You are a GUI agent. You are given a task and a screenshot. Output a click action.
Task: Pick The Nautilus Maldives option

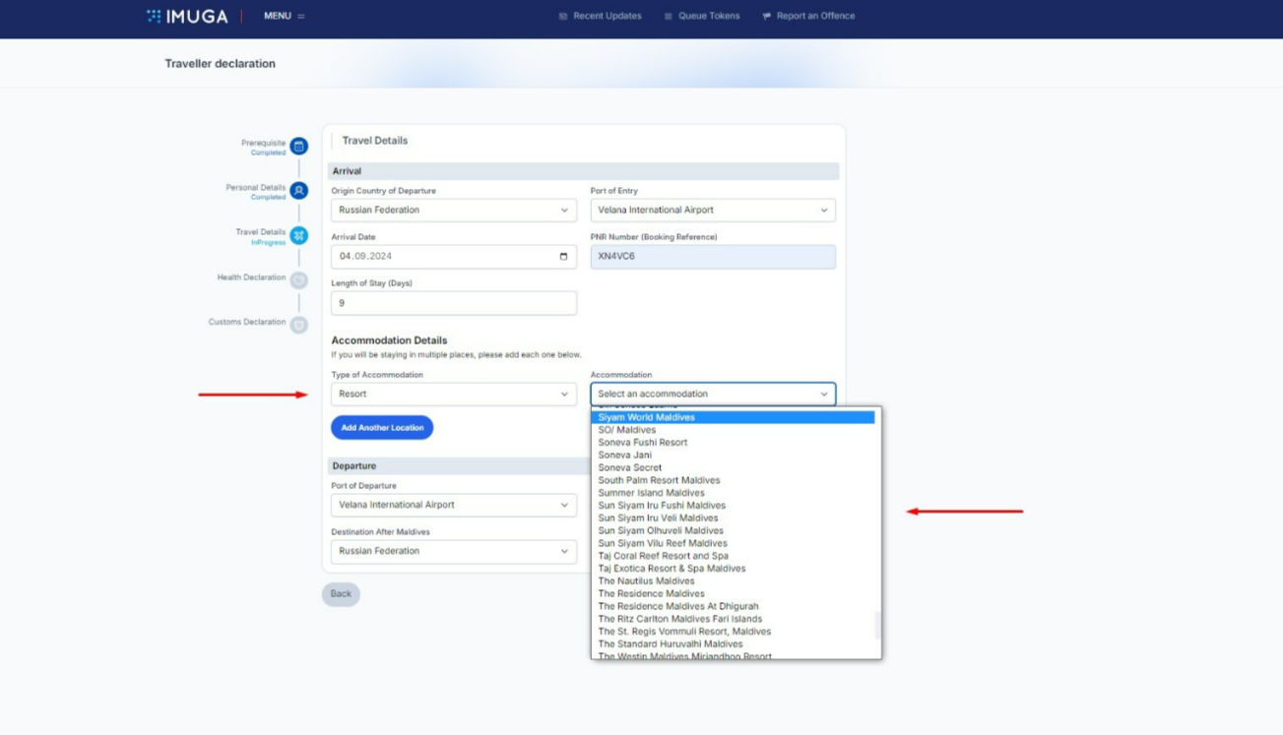[x=733, y=582]
